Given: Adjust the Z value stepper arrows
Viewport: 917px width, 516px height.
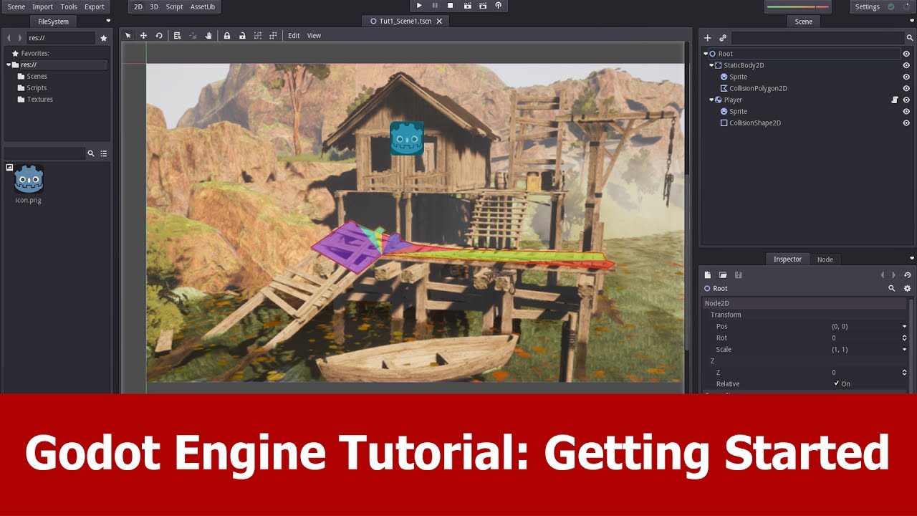Looking at the screenshot, I should 905,372.
